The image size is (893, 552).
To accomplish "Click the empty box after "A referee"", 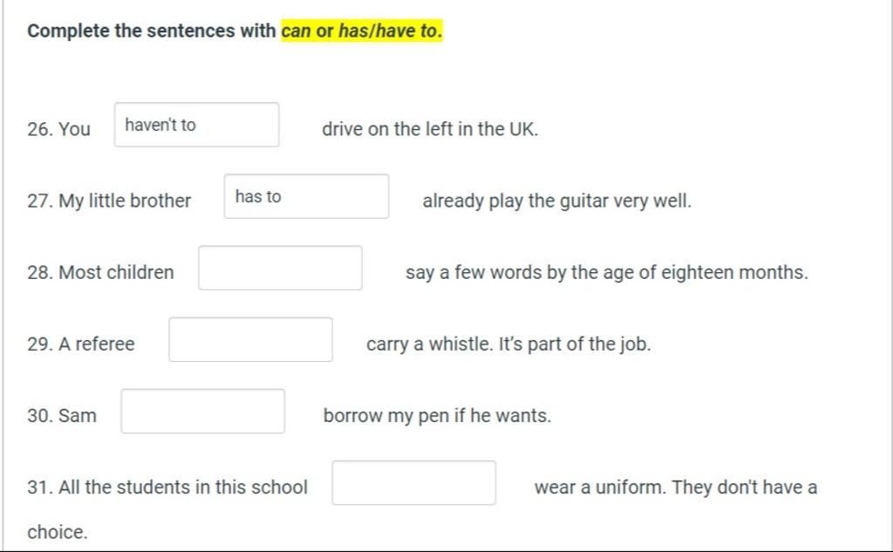I will tap(250, 339).
